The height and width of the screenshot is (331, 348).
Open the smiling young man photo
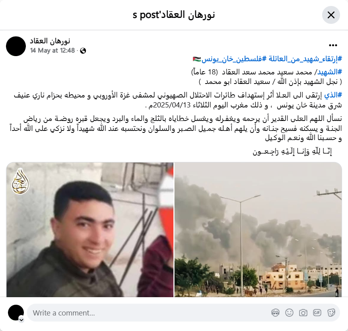coord(90,230)
